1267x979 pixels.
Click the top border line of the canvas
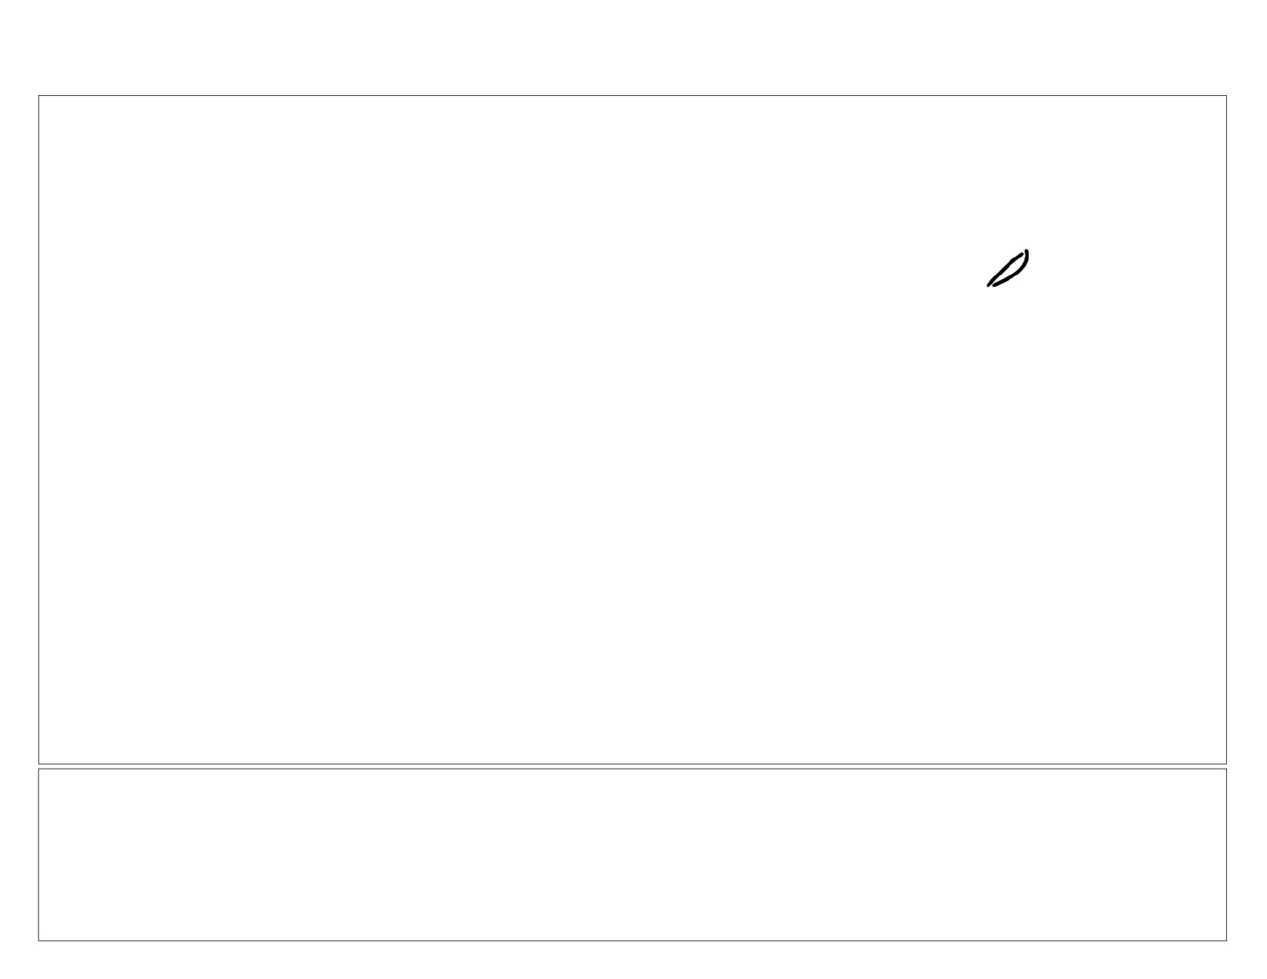click(x=632, y=96)
